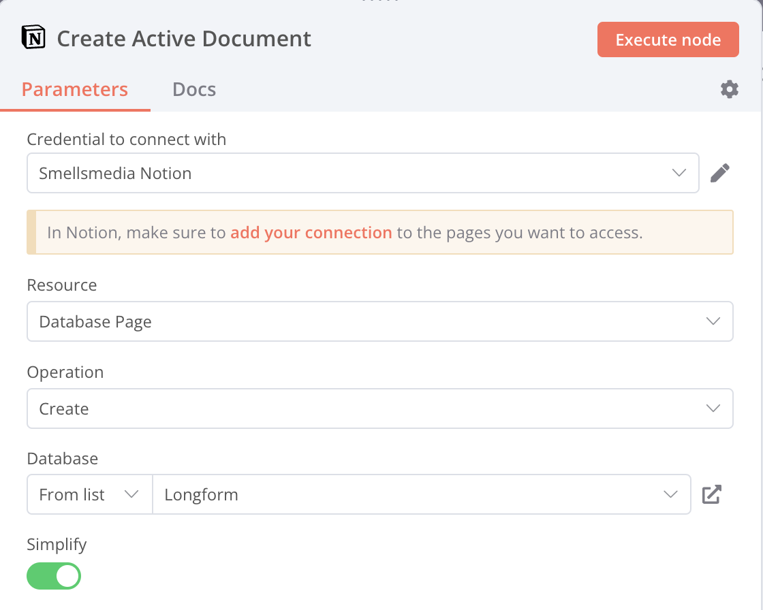Open the 'From list' mode dropdown
763x610 pixels.
(89, 494)
